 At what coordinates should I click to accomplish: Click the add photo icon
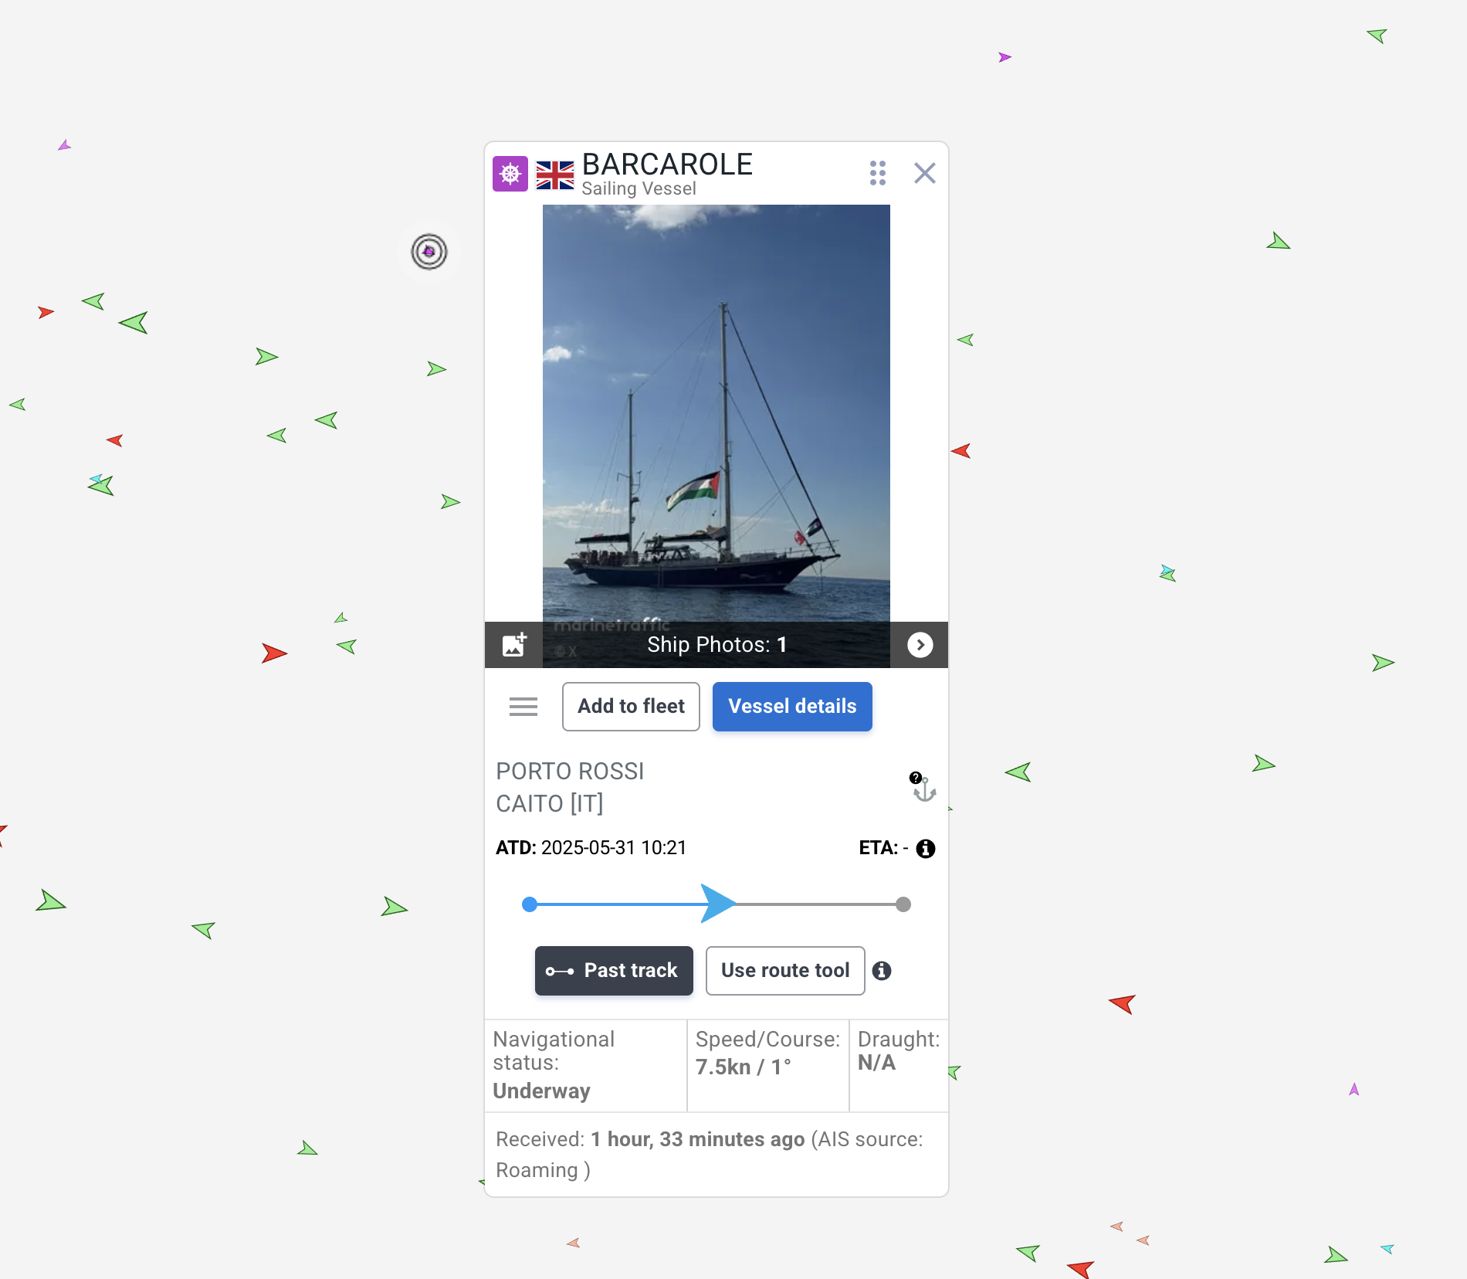tap(514, 644)
